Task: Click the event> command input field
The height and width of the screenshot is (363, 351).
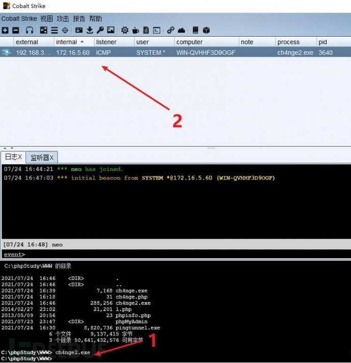Action: pos(177,254)
